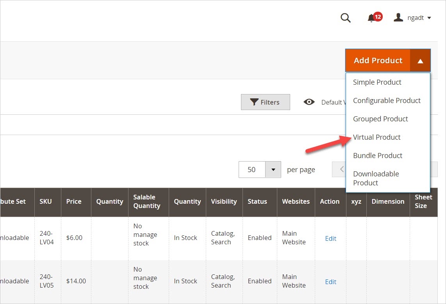The width and height of the screenshot is (446, 304).
Task: Click the Add Product button
Action: (x=378, y=60)
